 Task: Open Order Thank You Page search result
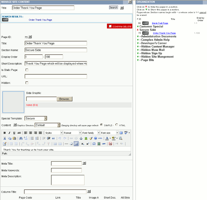(40, 20)
